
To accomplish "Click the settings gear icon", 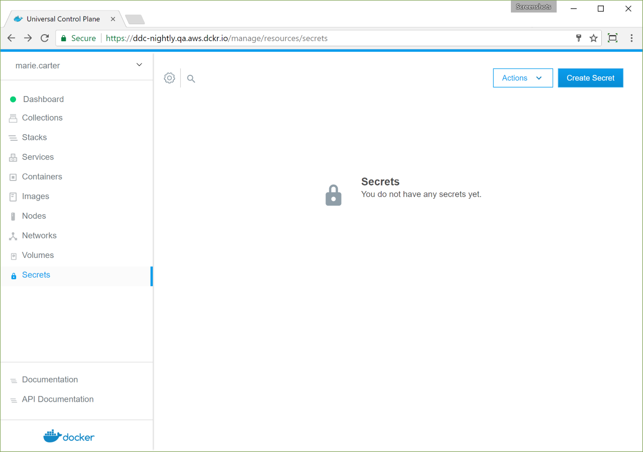I will 169,78.
